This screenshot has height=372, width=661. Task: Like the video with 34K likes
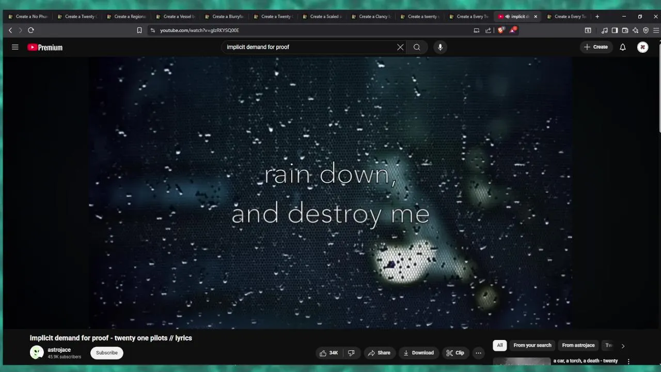point(328,353)
